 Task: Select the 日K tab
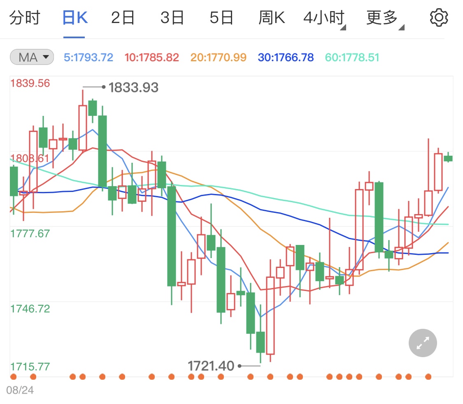tap(75, 18)
